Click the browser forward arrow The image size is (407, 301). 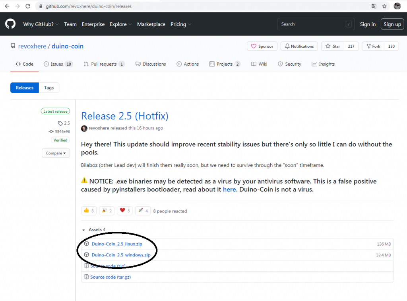coord(17,6)
